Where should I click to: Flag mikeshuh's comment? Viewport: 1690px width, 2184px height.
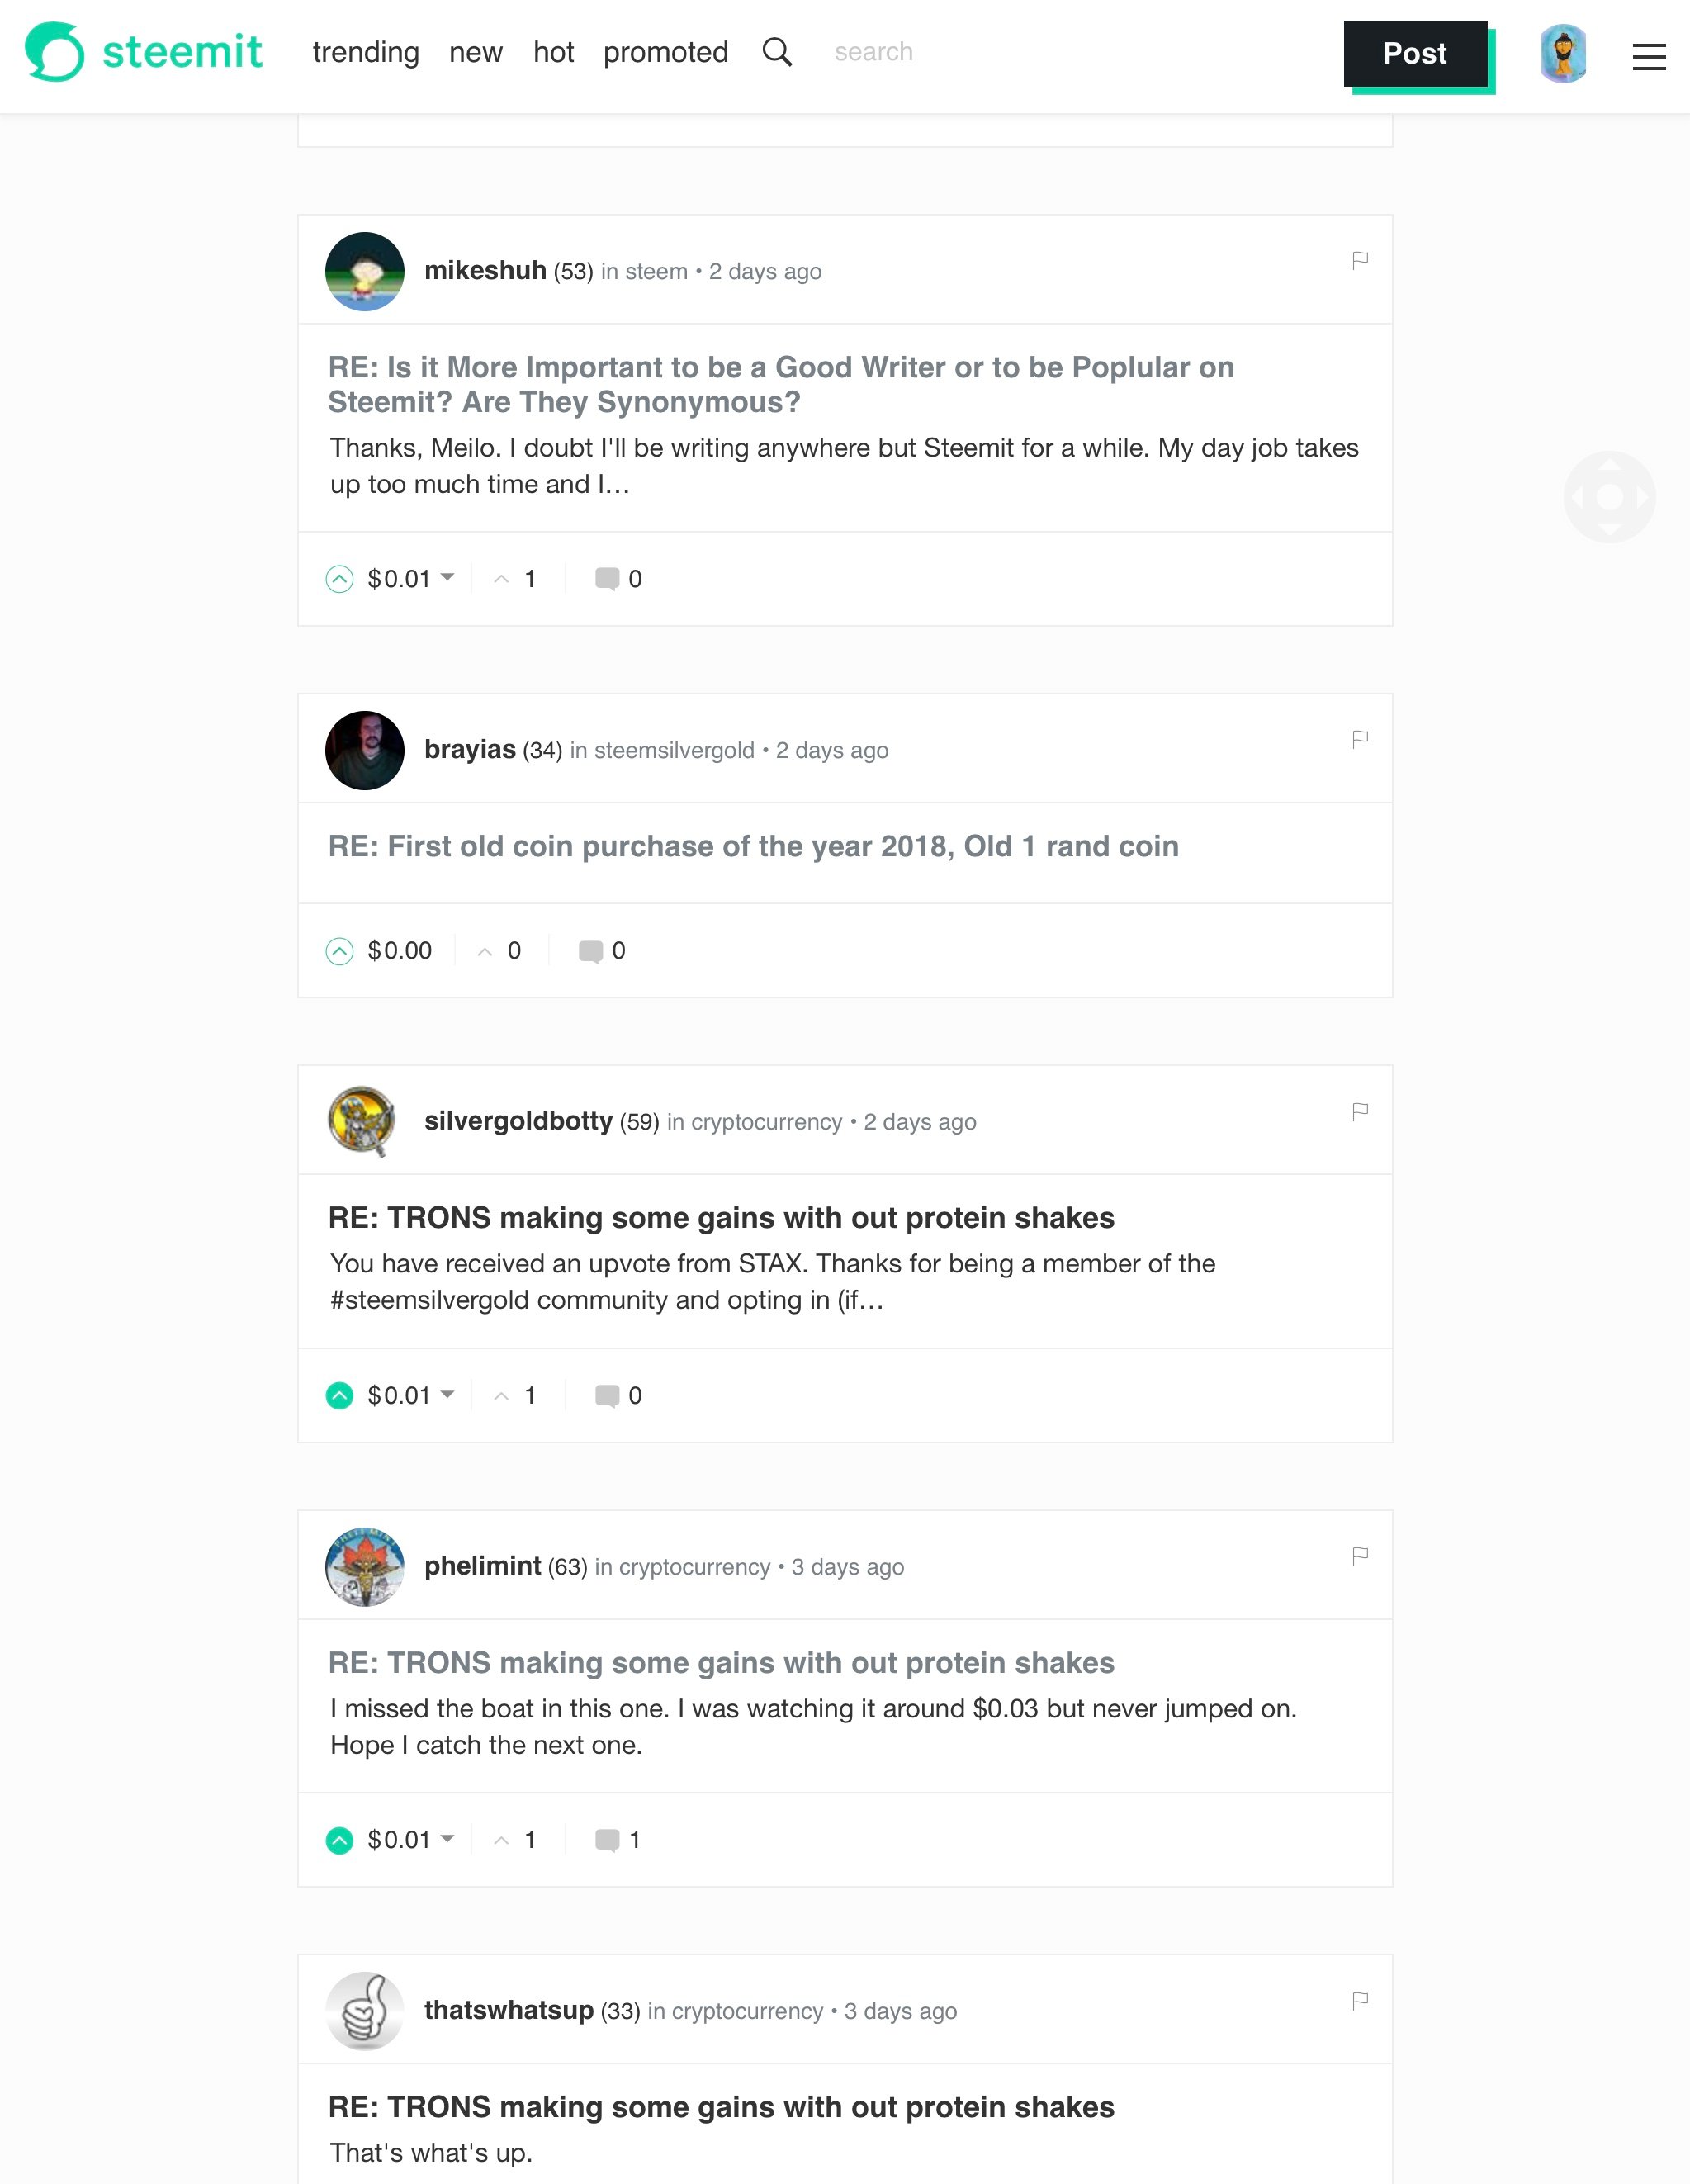(x=1359, y=260)
